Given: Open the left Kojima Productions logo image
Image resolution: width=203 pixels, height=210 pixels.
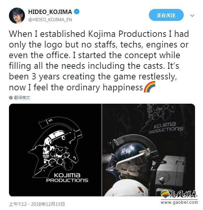Looking at the screenshot, I should coord(55,150).
